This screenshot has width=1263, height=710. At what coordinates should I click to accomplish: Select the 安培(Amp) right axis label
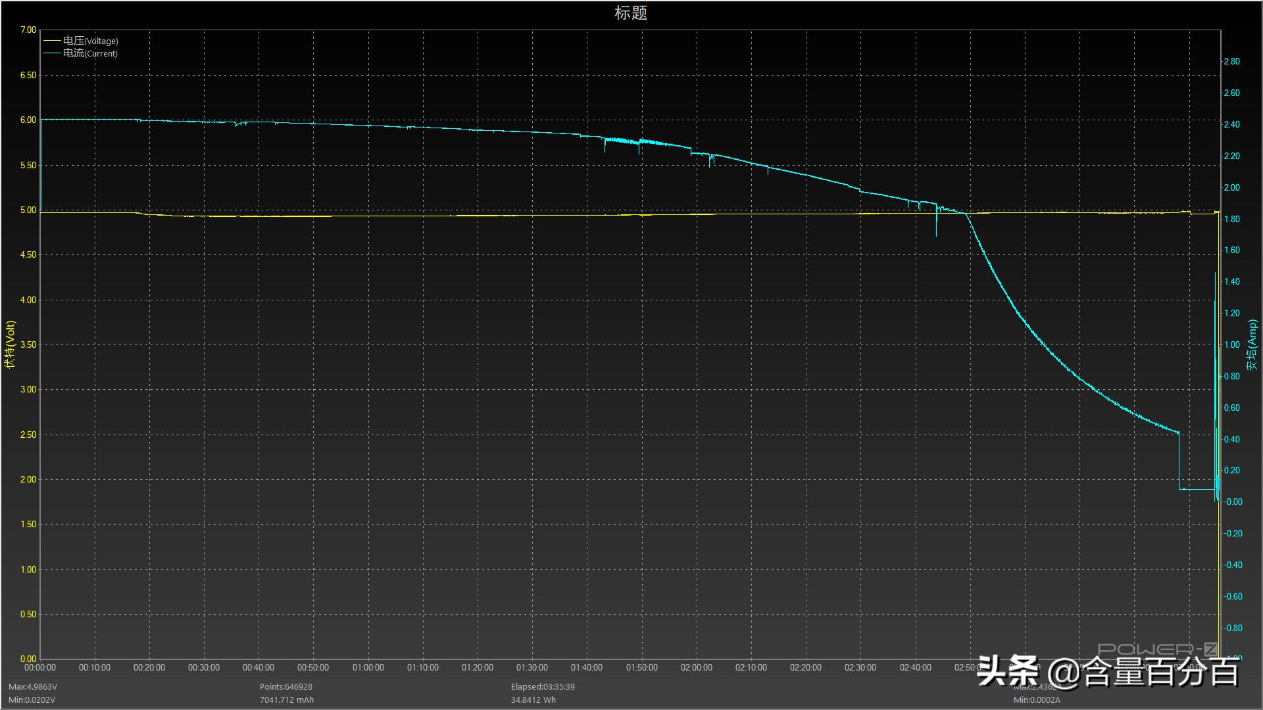1252,344
